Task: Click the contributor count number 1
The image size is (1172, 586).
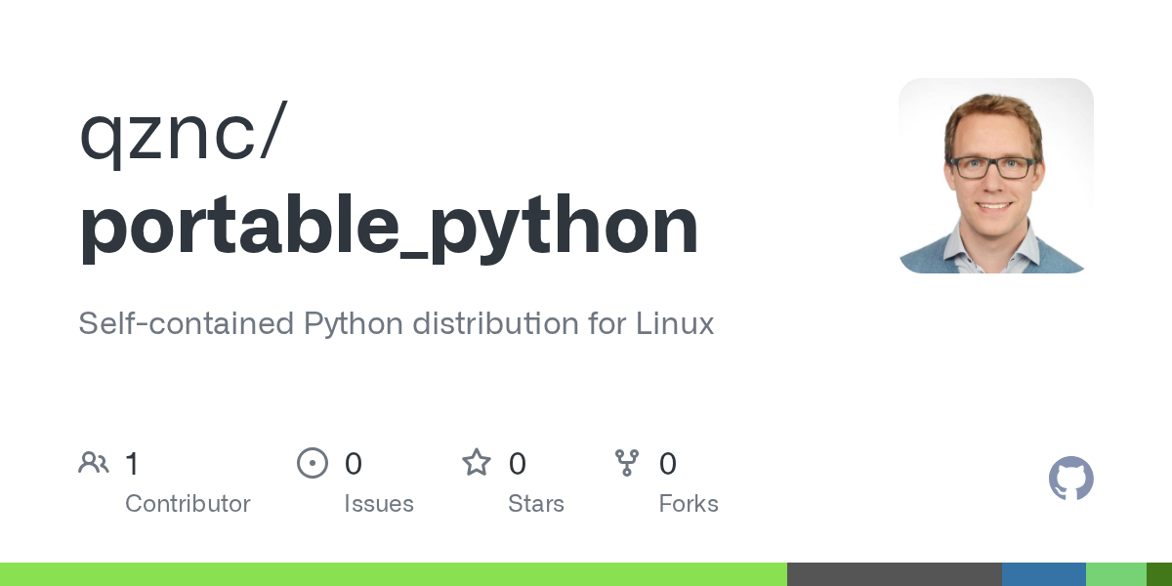Action: pos(132,464)
